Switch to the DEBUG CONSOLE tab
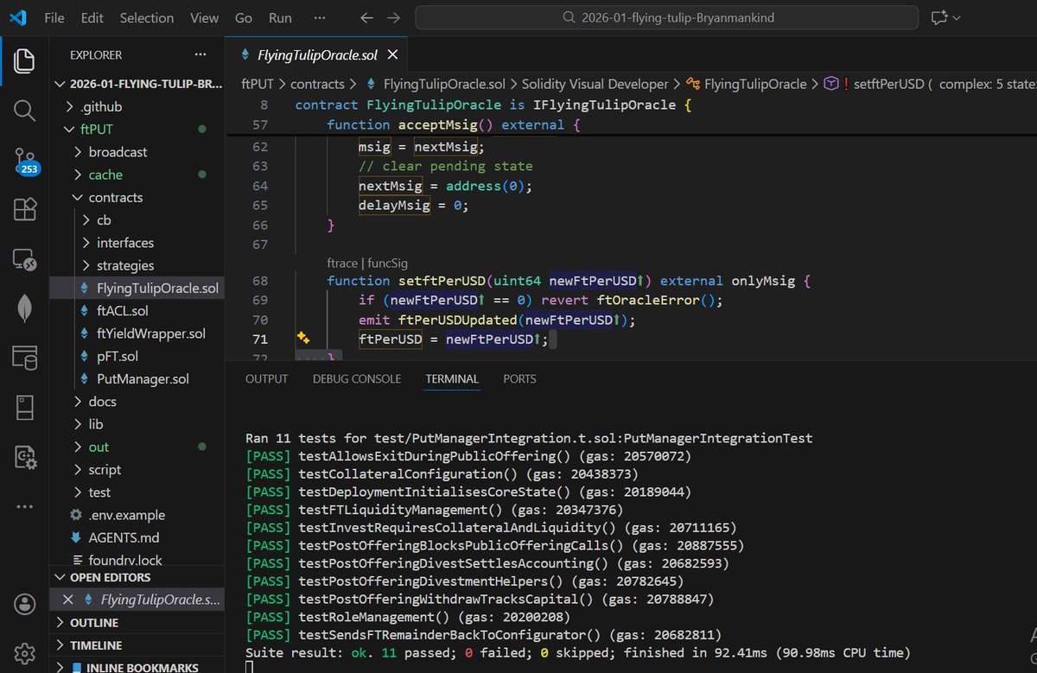The image size is (1037, 673). click(357, 378)
